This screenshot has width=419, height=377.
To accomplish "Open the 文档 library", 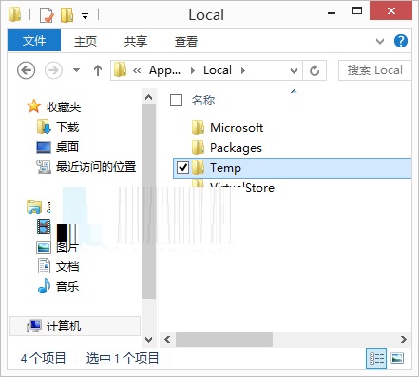I will click(x=67, y=267).
